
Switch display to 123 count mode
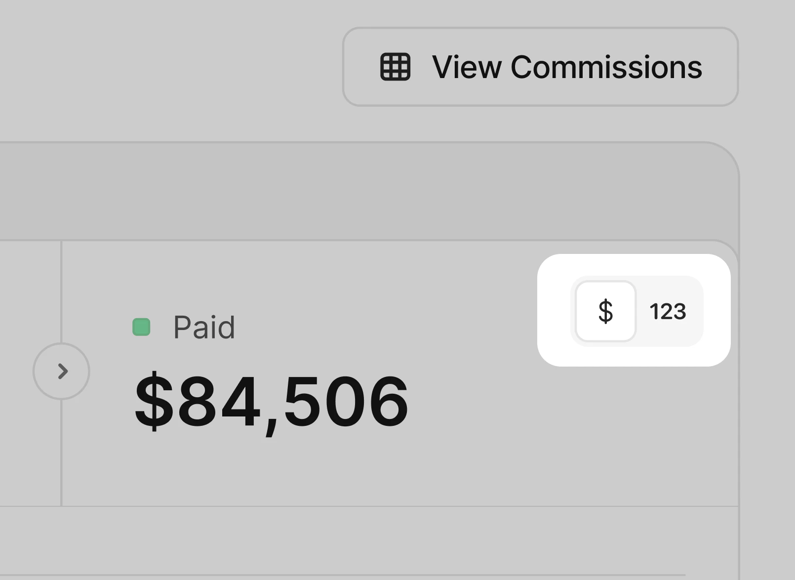coord(668,311)
